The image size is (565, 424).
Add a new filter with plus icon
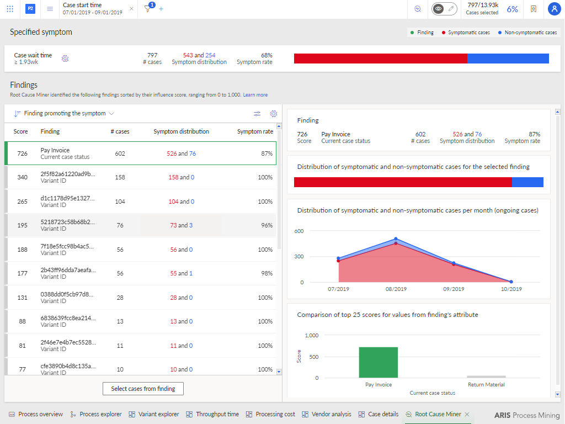point(161,9)
